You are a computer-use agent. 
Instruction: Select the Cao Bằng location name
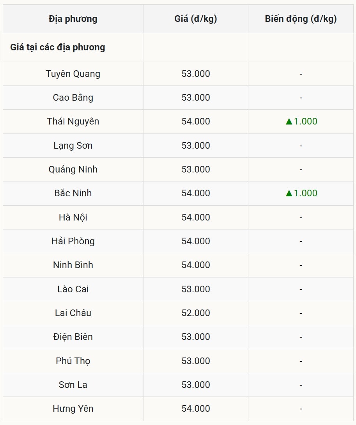coord(73,98)
